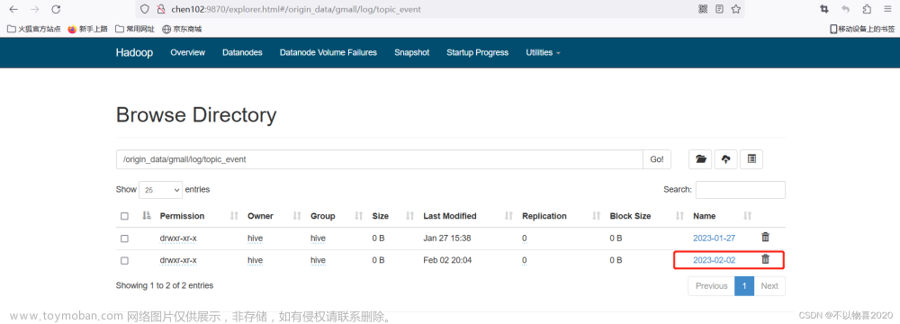
Task: Click the 'Jan 27 15:38' modified time
Action: 447,238
